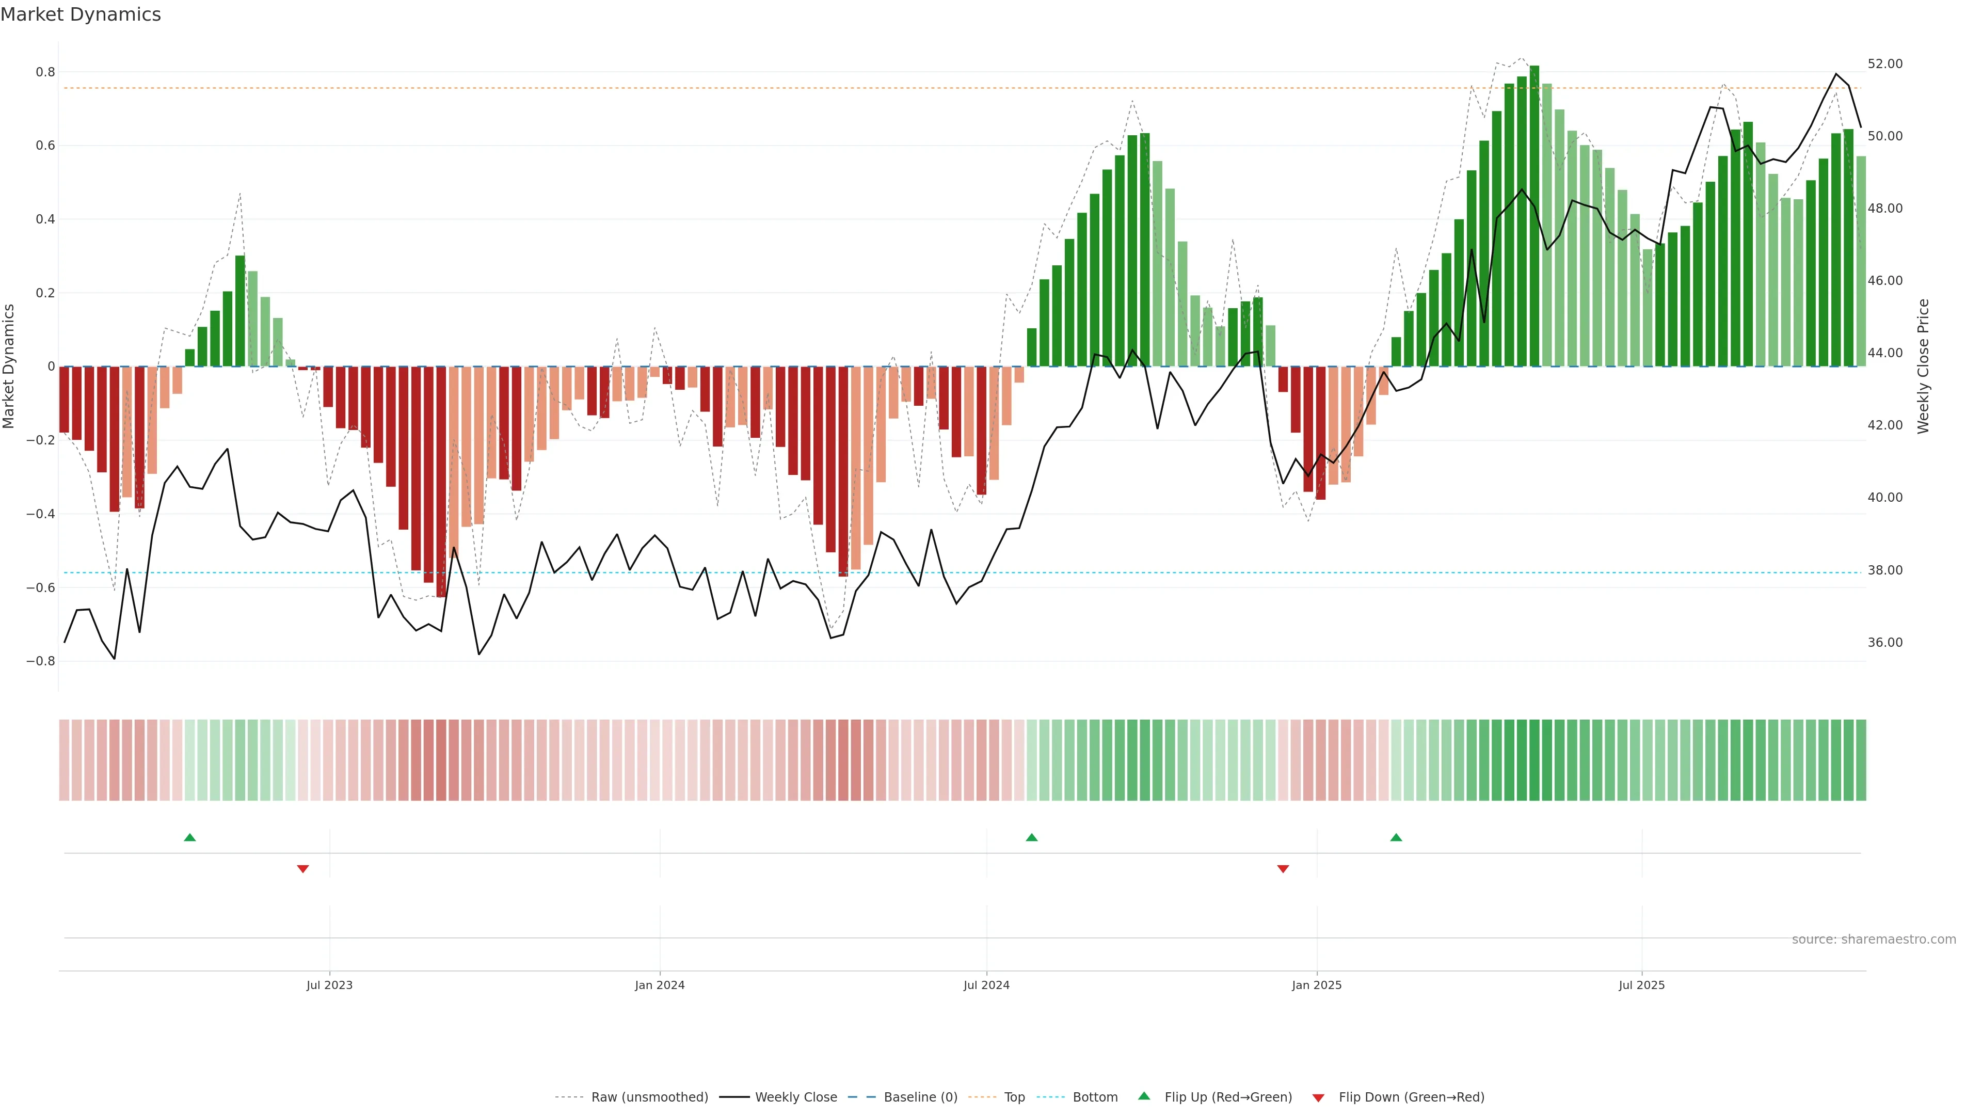The width and height of the screenshot is (1982, 1115).
Task: Toggle the Top legend entry
Action: coord(1014,1097)
